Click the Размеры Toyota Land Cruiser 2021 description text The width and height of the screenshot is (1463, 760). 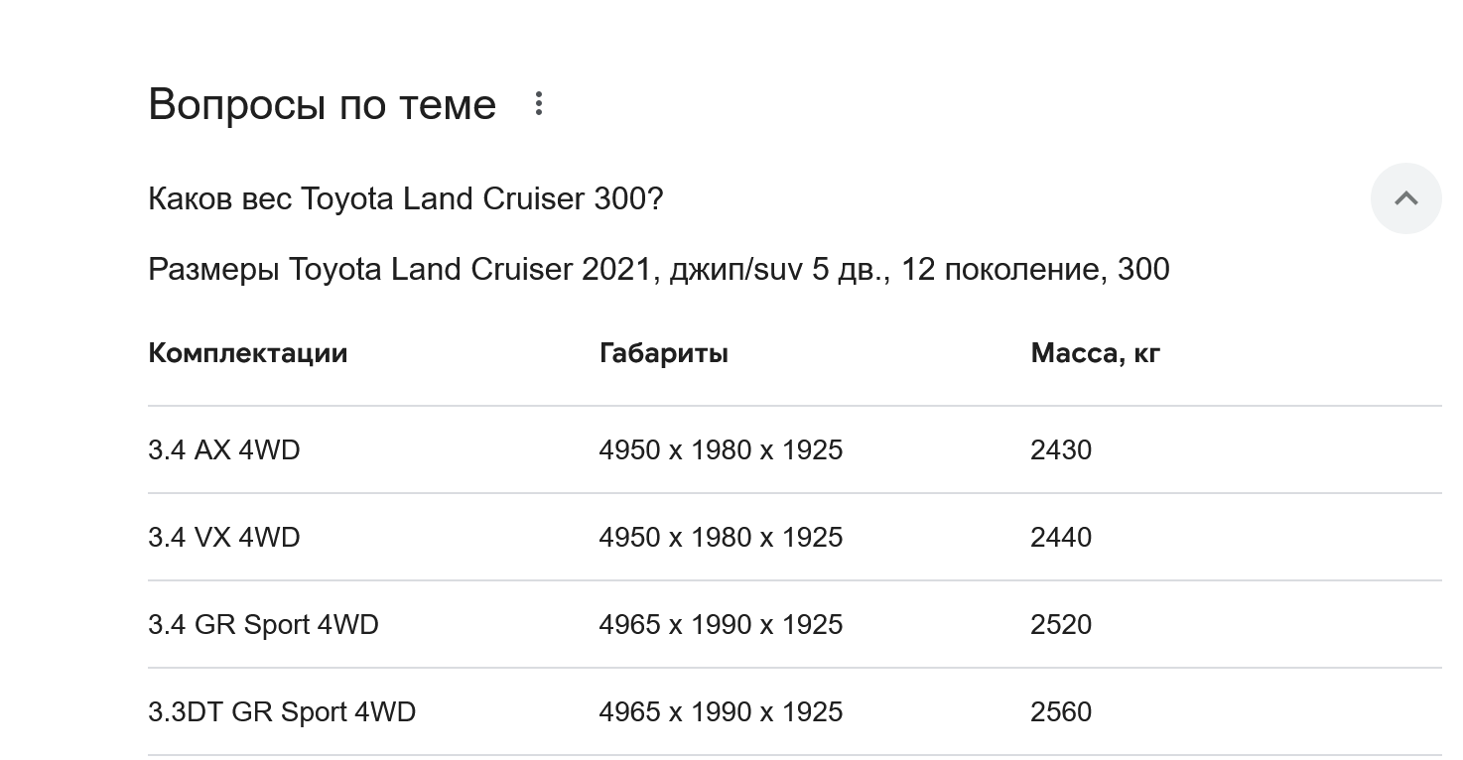658,269
